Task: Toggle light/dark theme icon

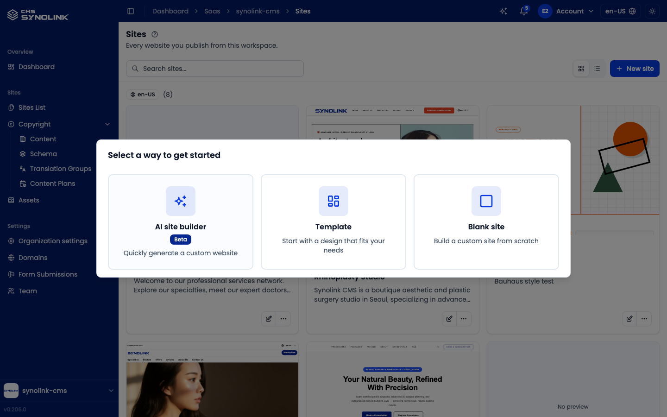Action: (x=652, y=11)
